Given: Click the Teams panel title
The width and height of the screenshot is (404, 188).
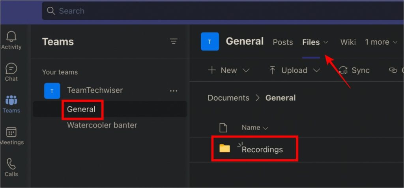Looking at the screenshot, I should pos(58,42).
